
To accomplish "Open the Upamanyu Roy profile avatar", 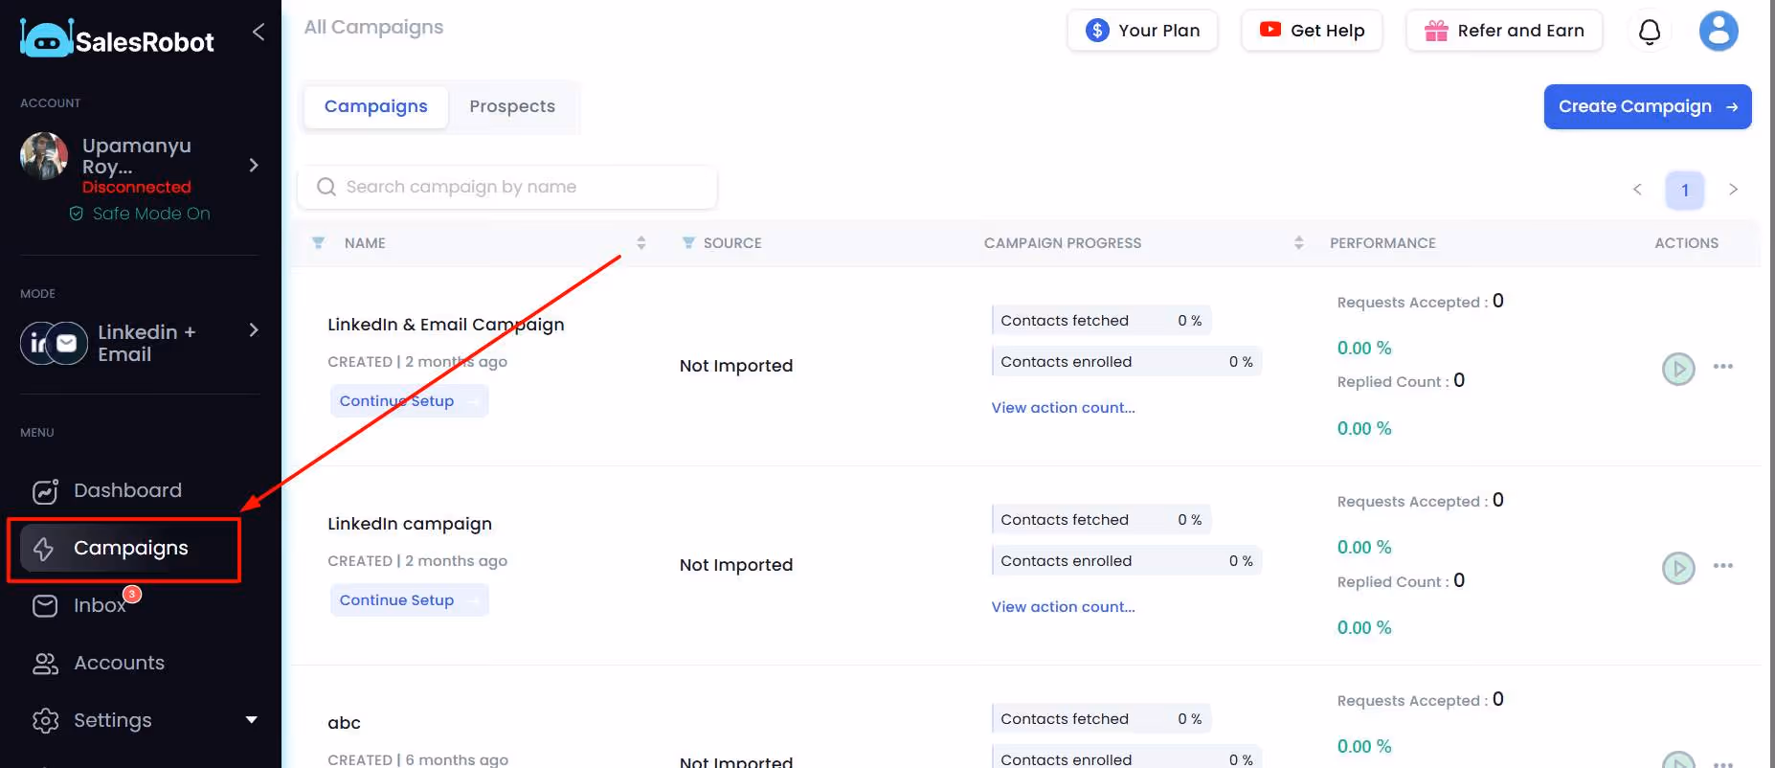I will pos(44,156).
